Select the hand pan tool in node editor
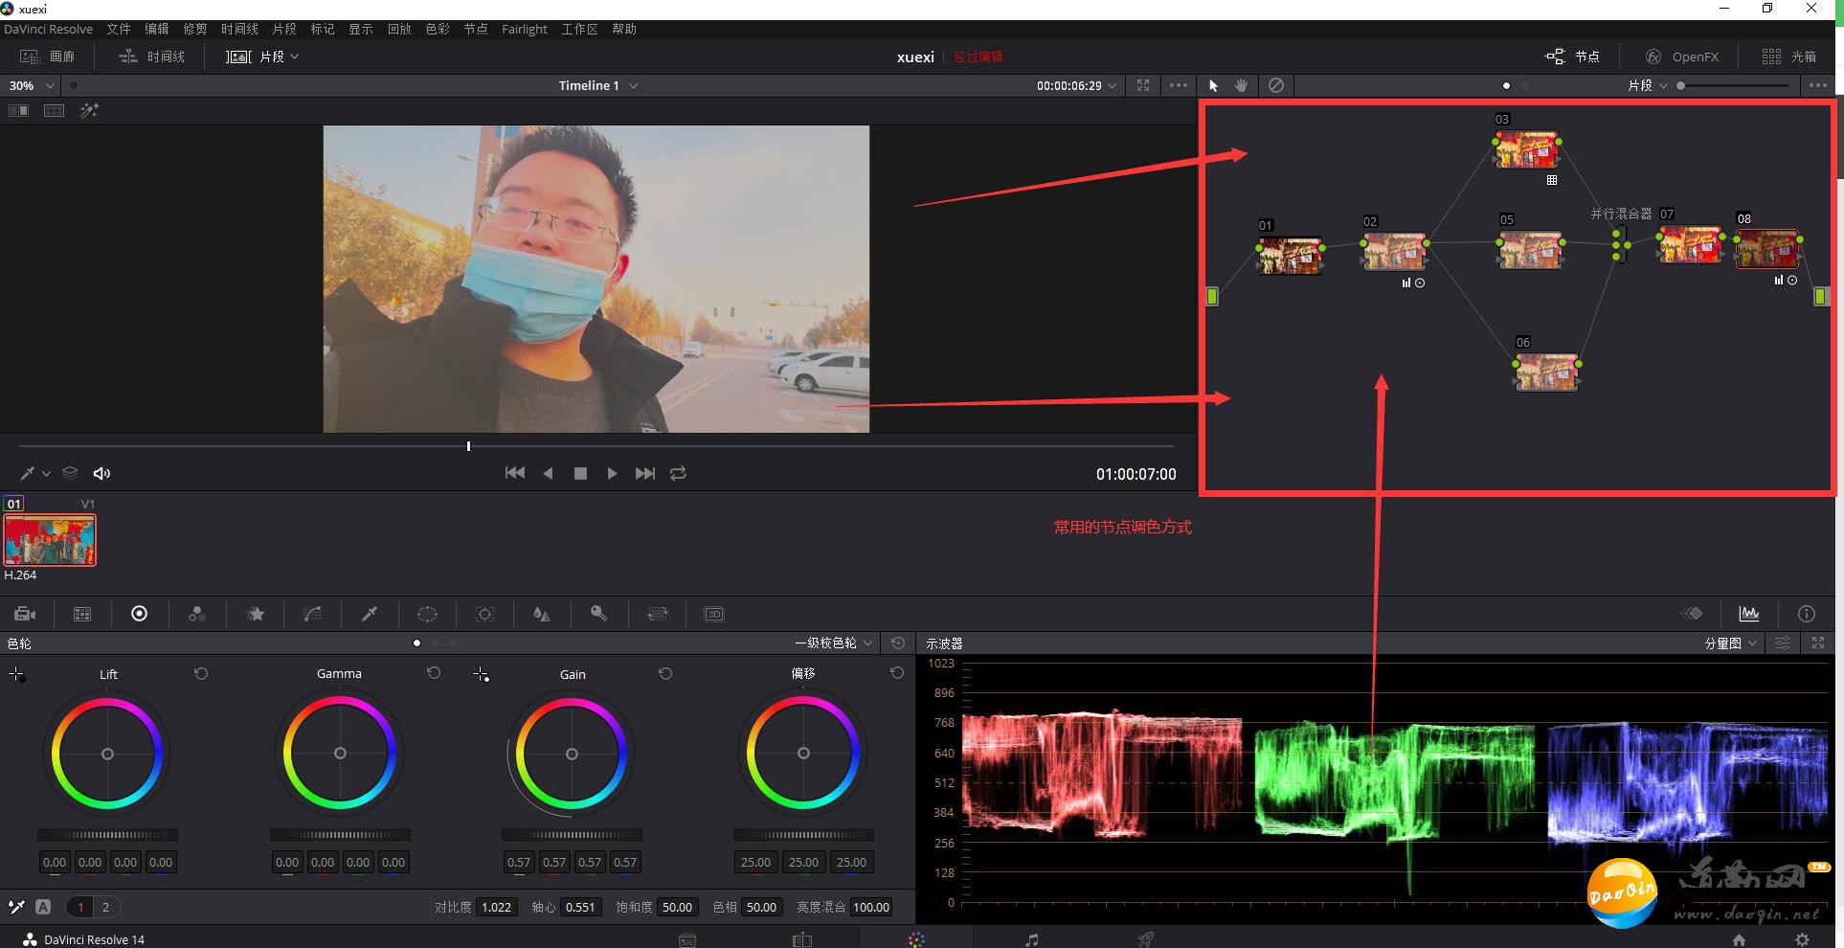 pos(1242,85)
